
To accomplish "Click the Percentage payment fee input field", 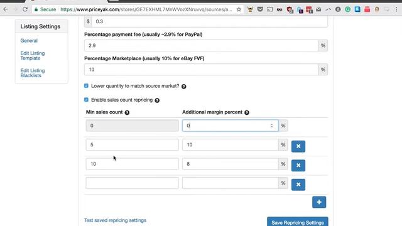I will tap(201, 46).
